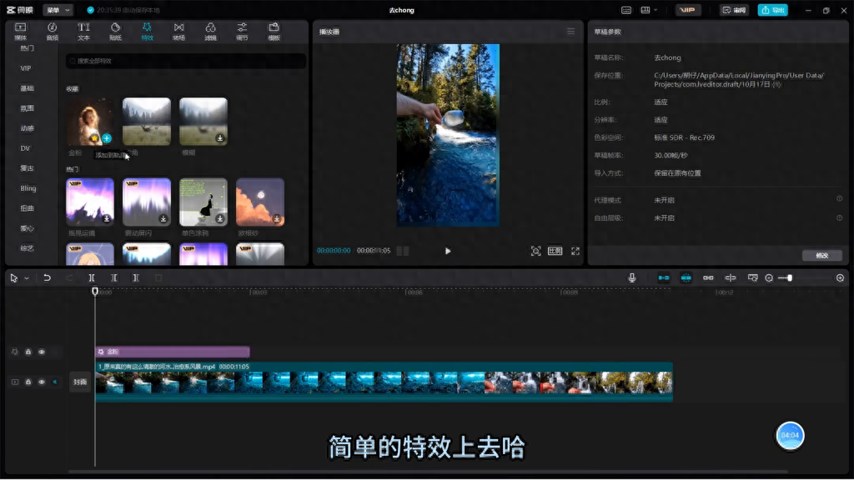Mute the main video track
Screen dimensions: 854x480
tap(54, 382)
